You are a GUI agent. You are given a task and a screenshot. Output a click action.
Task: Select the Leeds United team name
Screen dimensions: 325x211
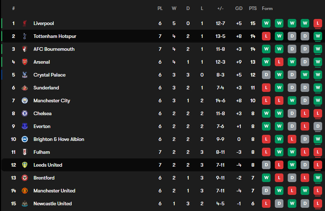(48, 165)
